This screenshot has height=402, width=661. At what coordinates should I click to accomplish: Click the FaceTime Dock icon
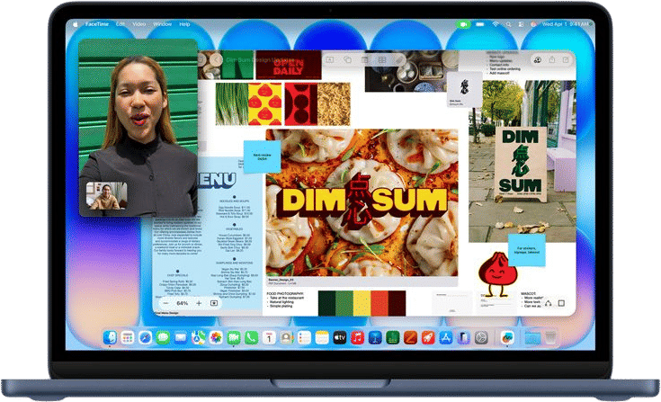[x=234, y=337]
